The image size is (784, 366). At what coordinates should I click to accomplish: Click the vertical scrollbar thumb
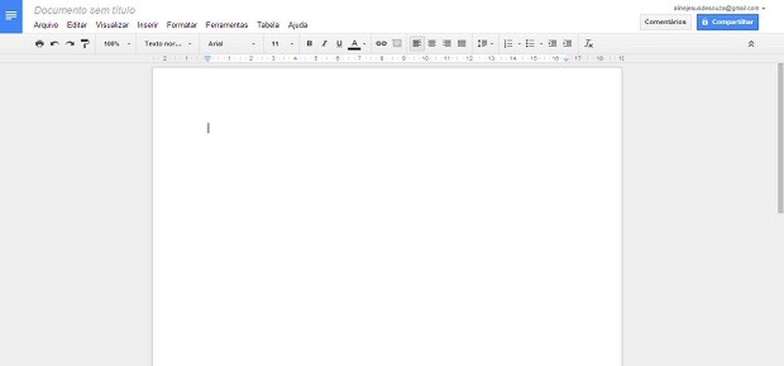coord(780,138)
